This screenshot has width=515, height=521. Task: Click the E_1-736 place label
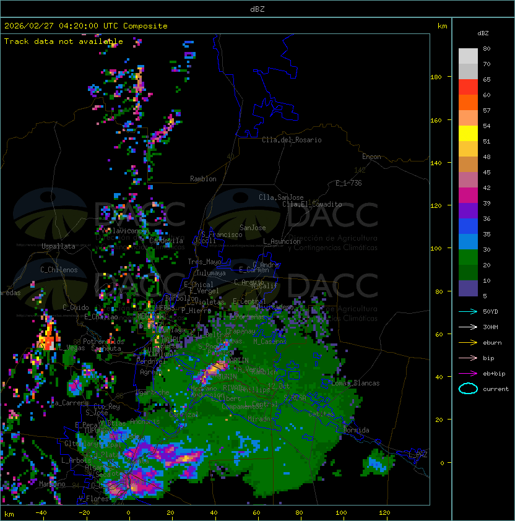pyautogui.click(x=348, y=183)
